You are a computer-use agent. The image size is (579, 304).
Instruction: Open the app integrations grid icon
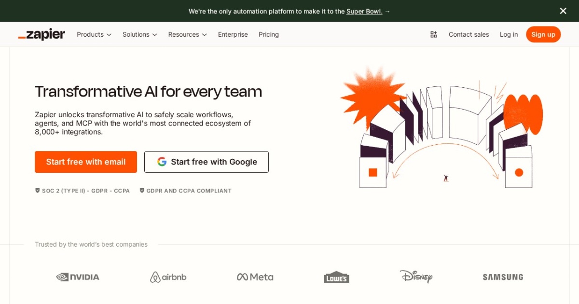coord(433,34)
